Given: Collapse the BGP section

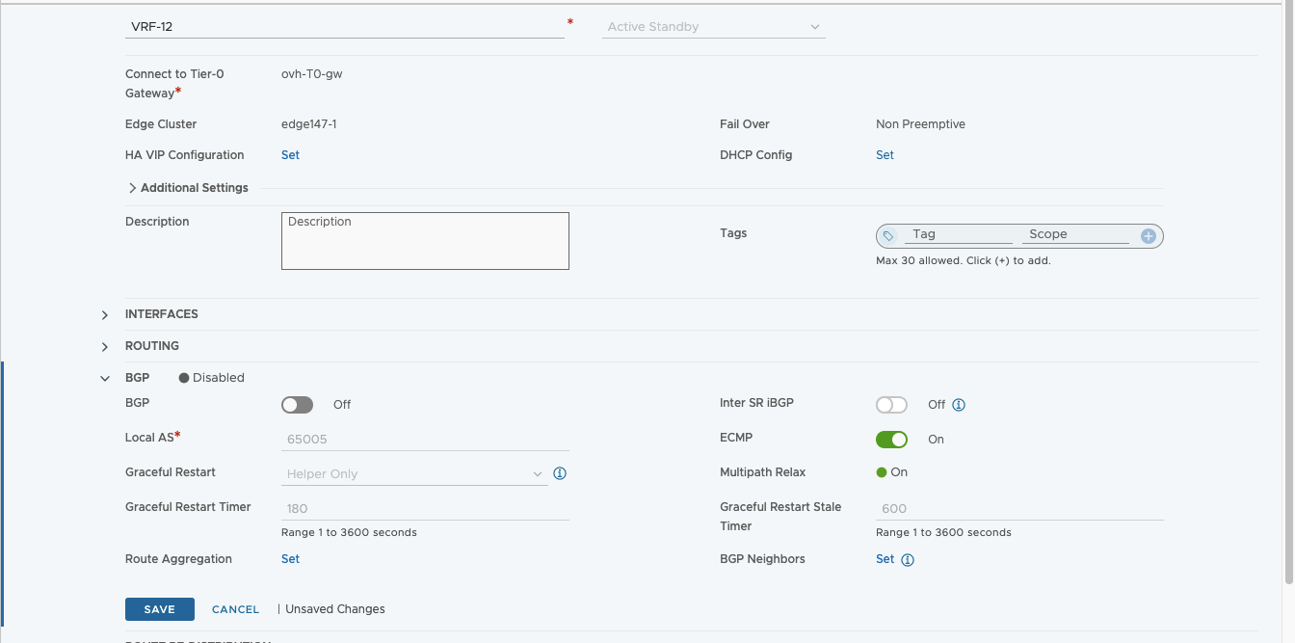Looking at the screenshot, I should (x=105, y=379).
